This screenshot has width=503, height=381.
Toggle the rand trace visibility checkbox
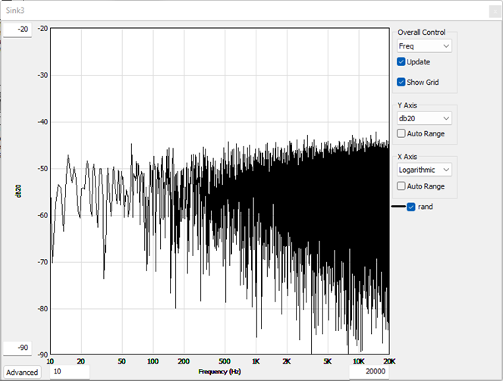(411, 207)
